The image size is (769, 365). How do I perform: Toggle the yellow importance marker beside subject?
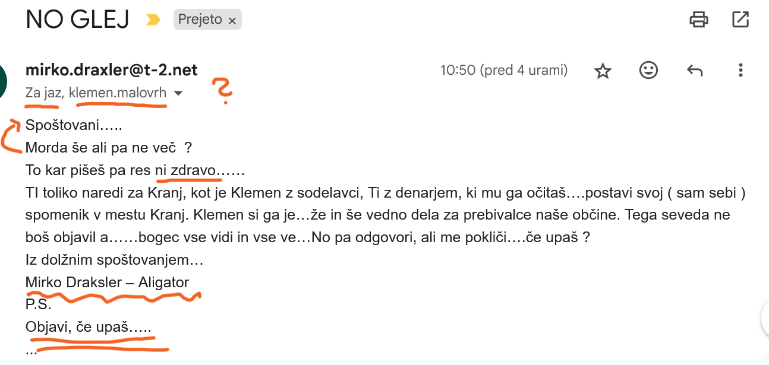click(153, 20)
